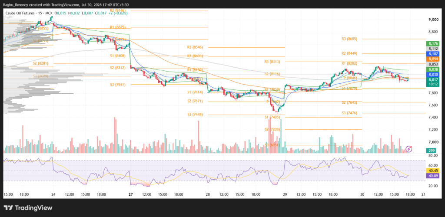
Task: Click the green 8,038 price tag
Action: 433,69
